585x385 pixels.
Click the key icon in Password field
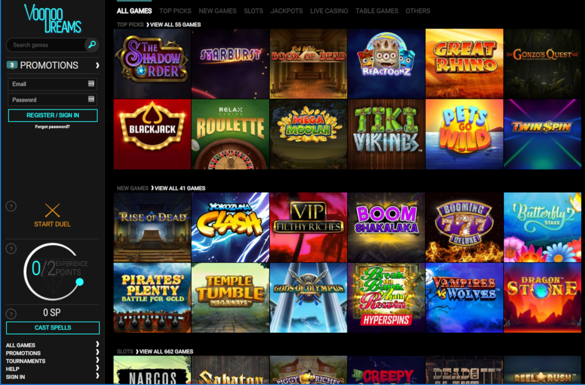coord(91,99)
